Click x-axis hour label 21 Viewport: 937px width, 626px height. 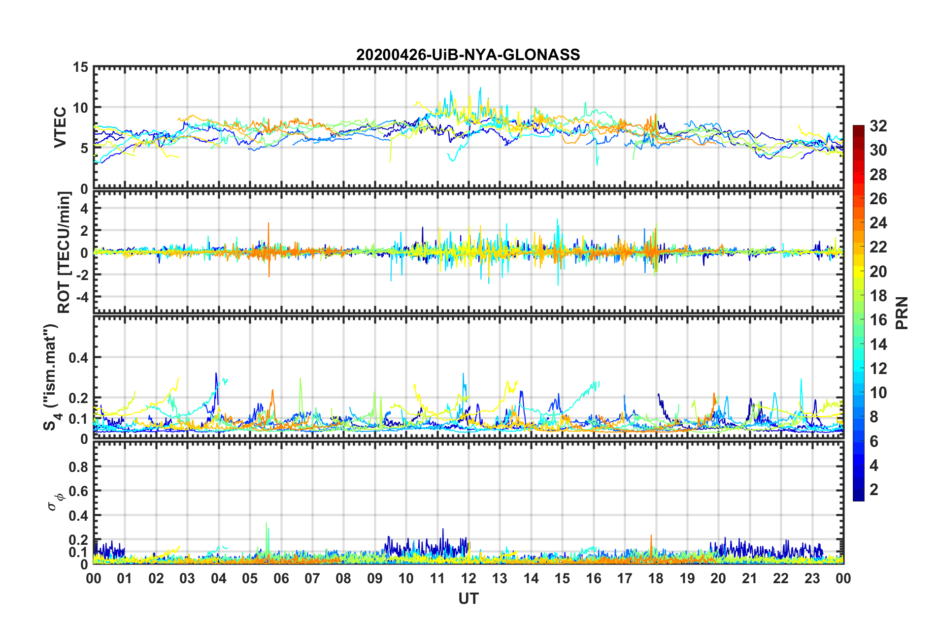click(750, 578)
